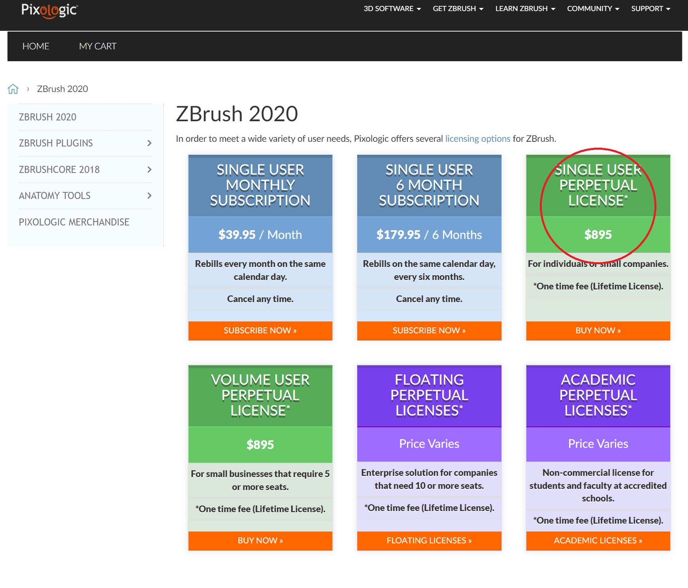
Task: Click the Single User 6 Month Subscription heading
Action: click(429, 185)
